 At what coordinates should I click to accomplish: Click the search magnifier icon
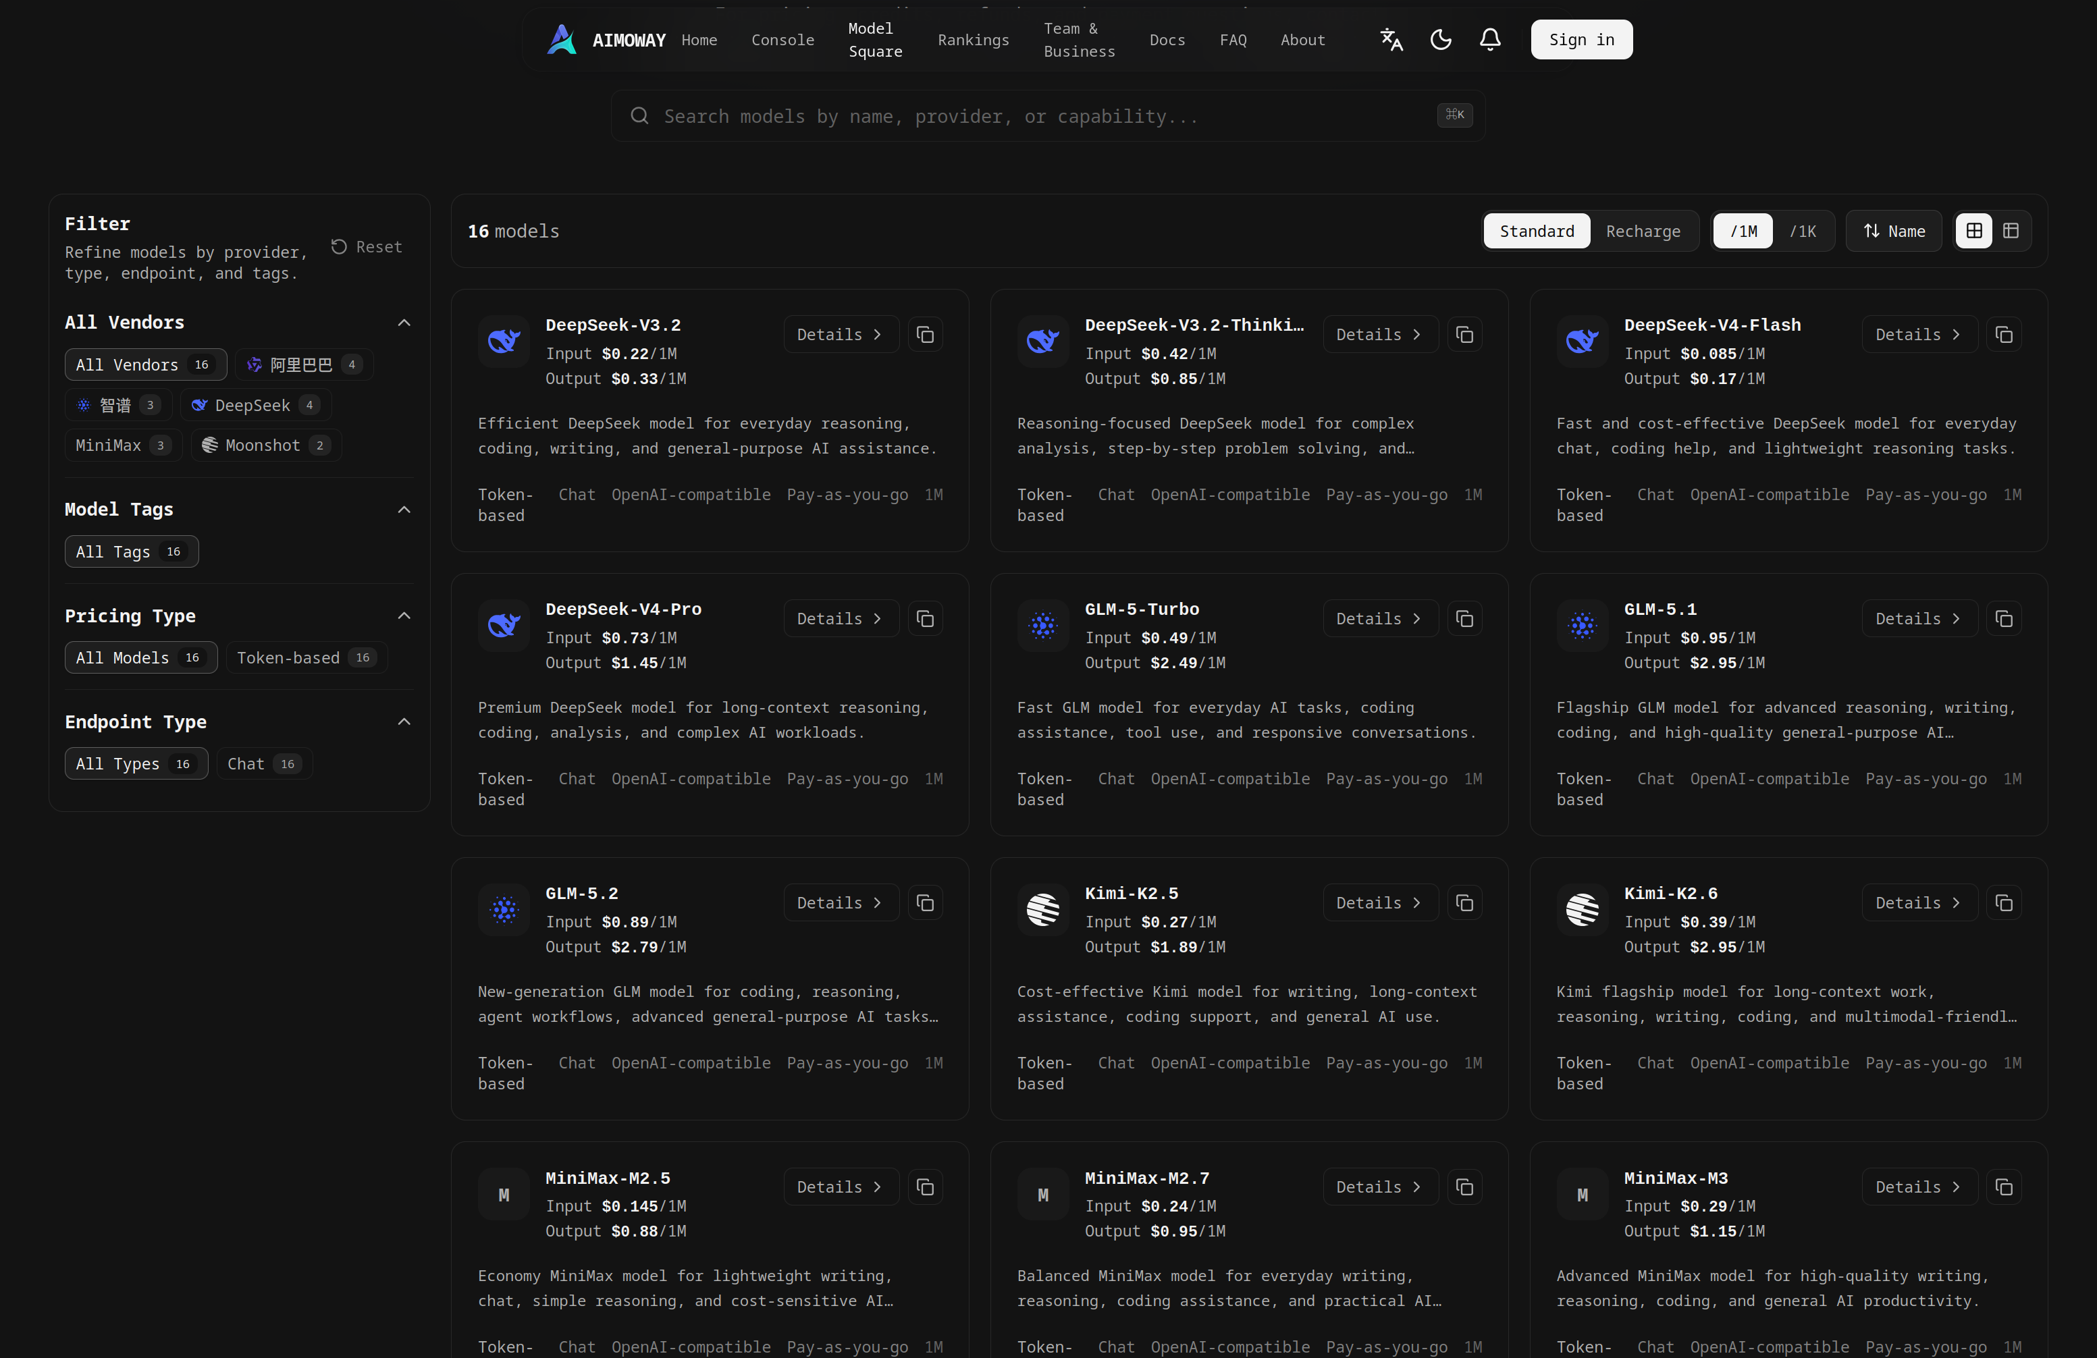[x=639, y=115]
